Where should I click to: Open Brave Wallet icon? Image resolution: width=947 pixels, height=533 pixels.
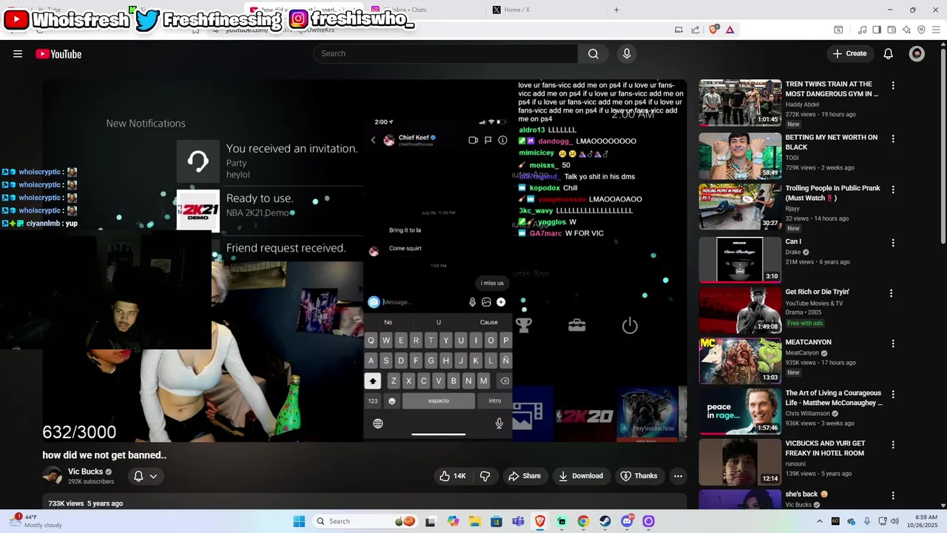point(892,30)
